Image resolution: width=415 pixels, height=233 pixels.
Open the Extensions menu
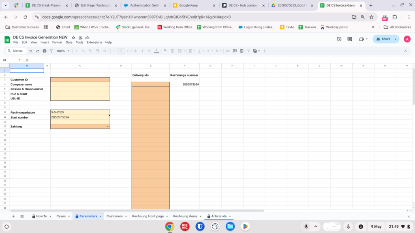coord(94,42)
